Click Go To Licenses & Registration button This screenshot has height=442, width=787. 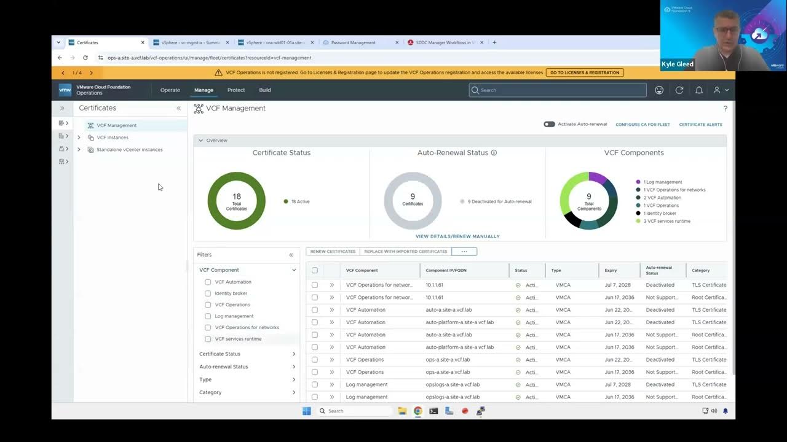coord(585,72)
